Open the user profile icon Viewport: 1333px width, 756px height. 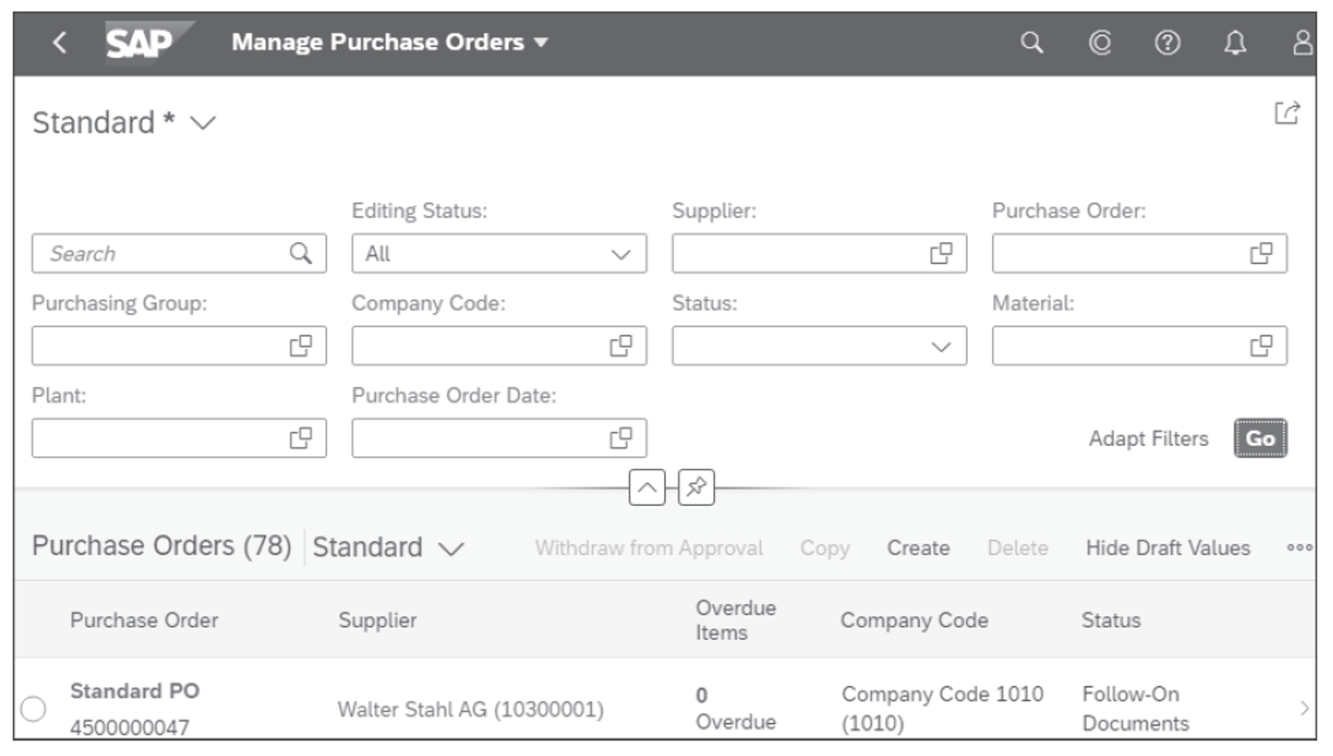[x=1302, y=42]
